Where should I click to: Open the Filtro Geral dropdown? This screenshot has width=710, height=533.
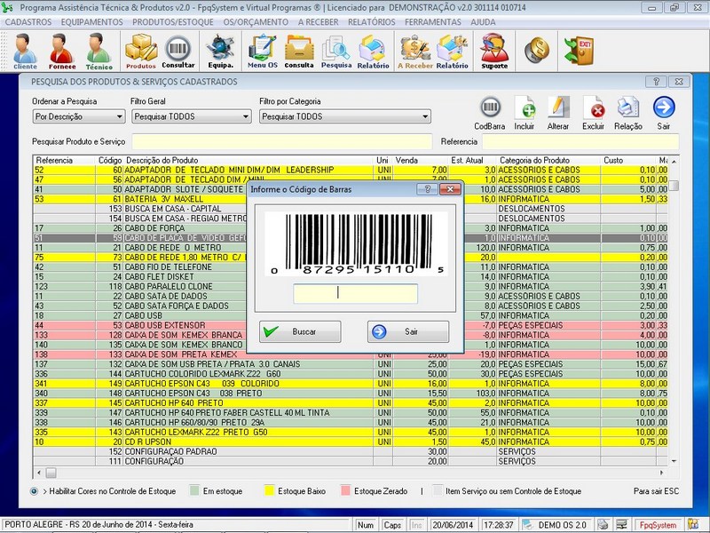(x=192, y=116)
